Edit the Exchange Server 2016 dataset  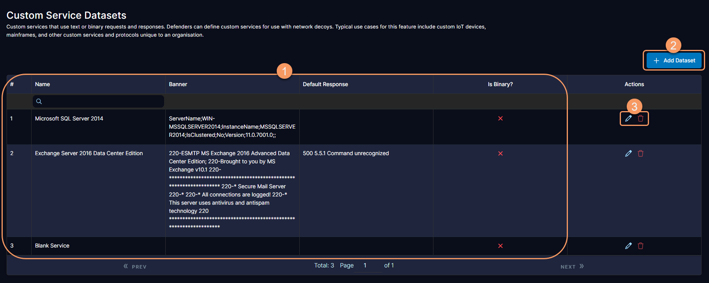tap(628, 154)
